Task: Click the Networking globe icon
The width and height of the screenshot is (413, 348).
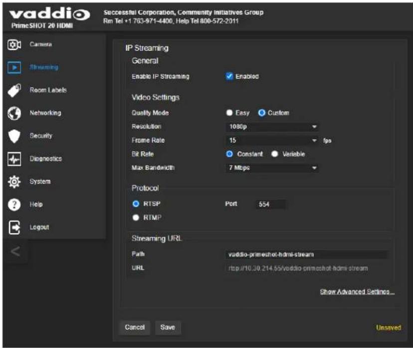Action: tap(14, 113)
